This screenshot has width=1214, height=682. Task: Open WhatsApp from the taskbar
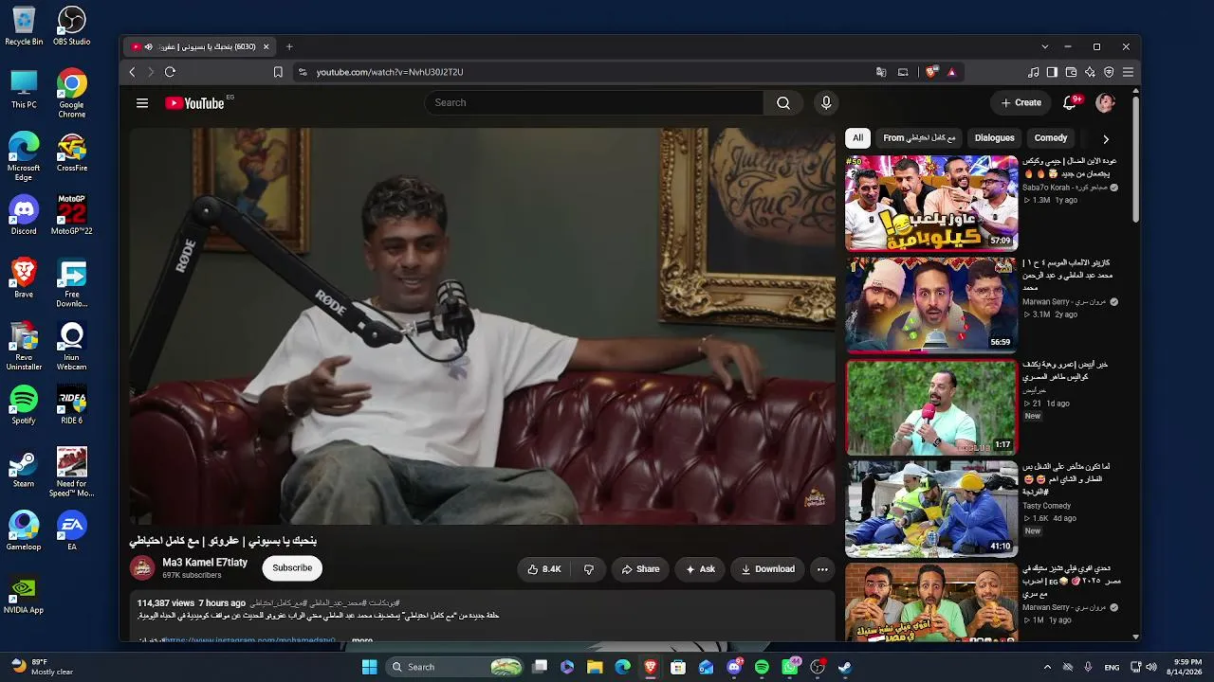tap(789, 667)
